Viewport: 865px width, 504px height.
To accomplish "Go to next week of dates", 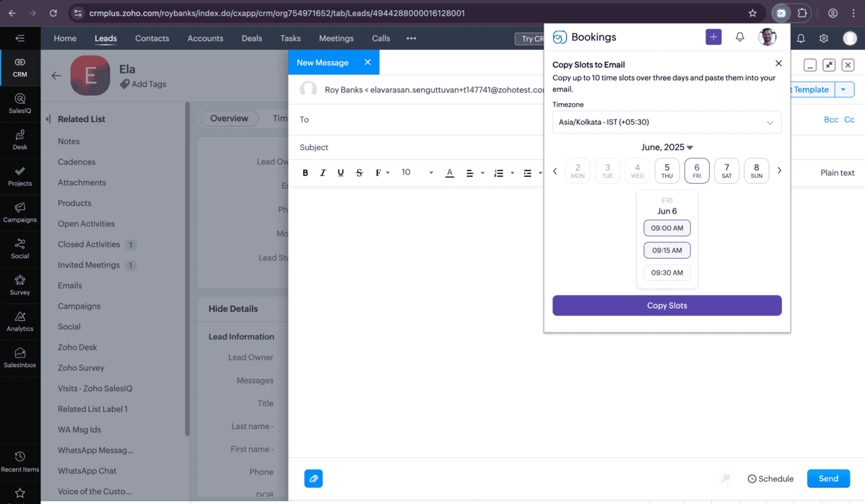I will 779,171.
